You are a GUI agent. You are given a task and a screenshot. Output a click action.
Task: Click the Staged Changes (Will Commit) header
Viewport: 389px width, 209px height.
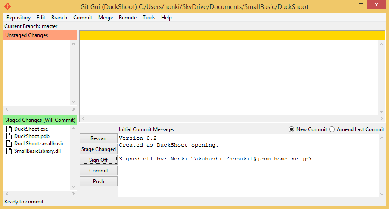click(x=40, y=120)
